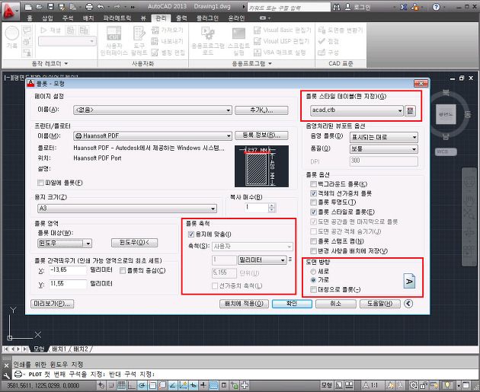Click 배치에 적용 button

point(244,304)
